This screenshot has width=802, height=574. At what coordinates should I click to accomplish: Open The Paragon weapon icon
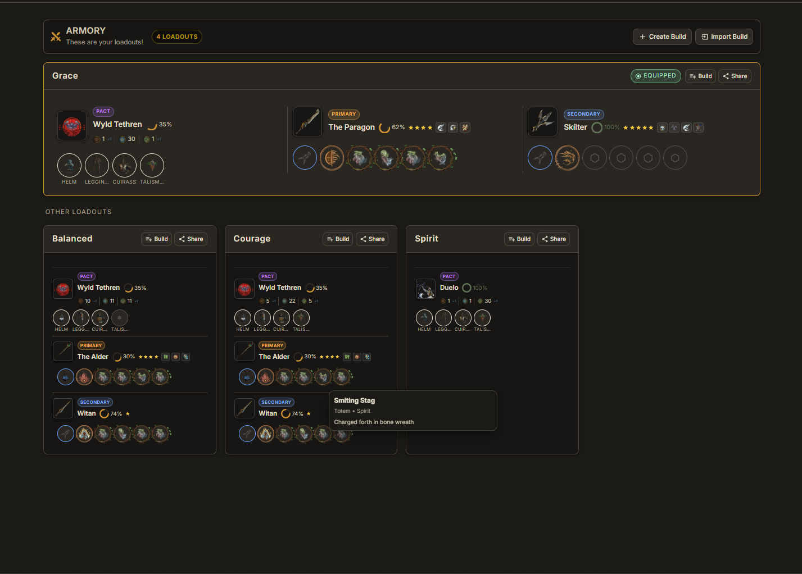pos(307,121)
